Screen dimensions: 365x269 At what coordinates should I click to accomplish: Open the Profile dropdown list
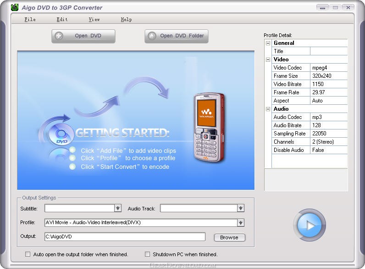240,222
